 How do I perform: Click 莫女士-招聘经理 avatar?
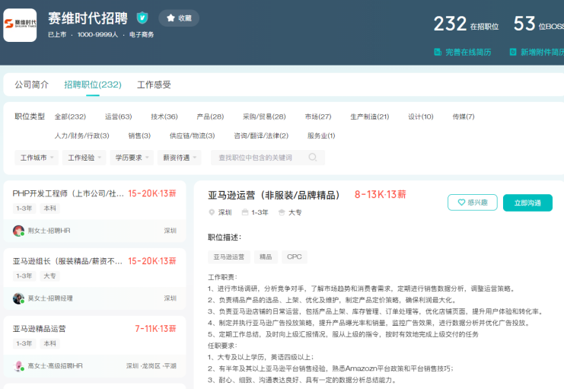pyautogui.click(x=18, y=298)
